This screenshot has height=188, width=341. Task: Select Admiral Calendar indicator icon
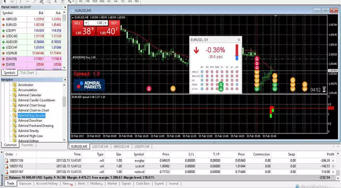(x=15, y=95)
